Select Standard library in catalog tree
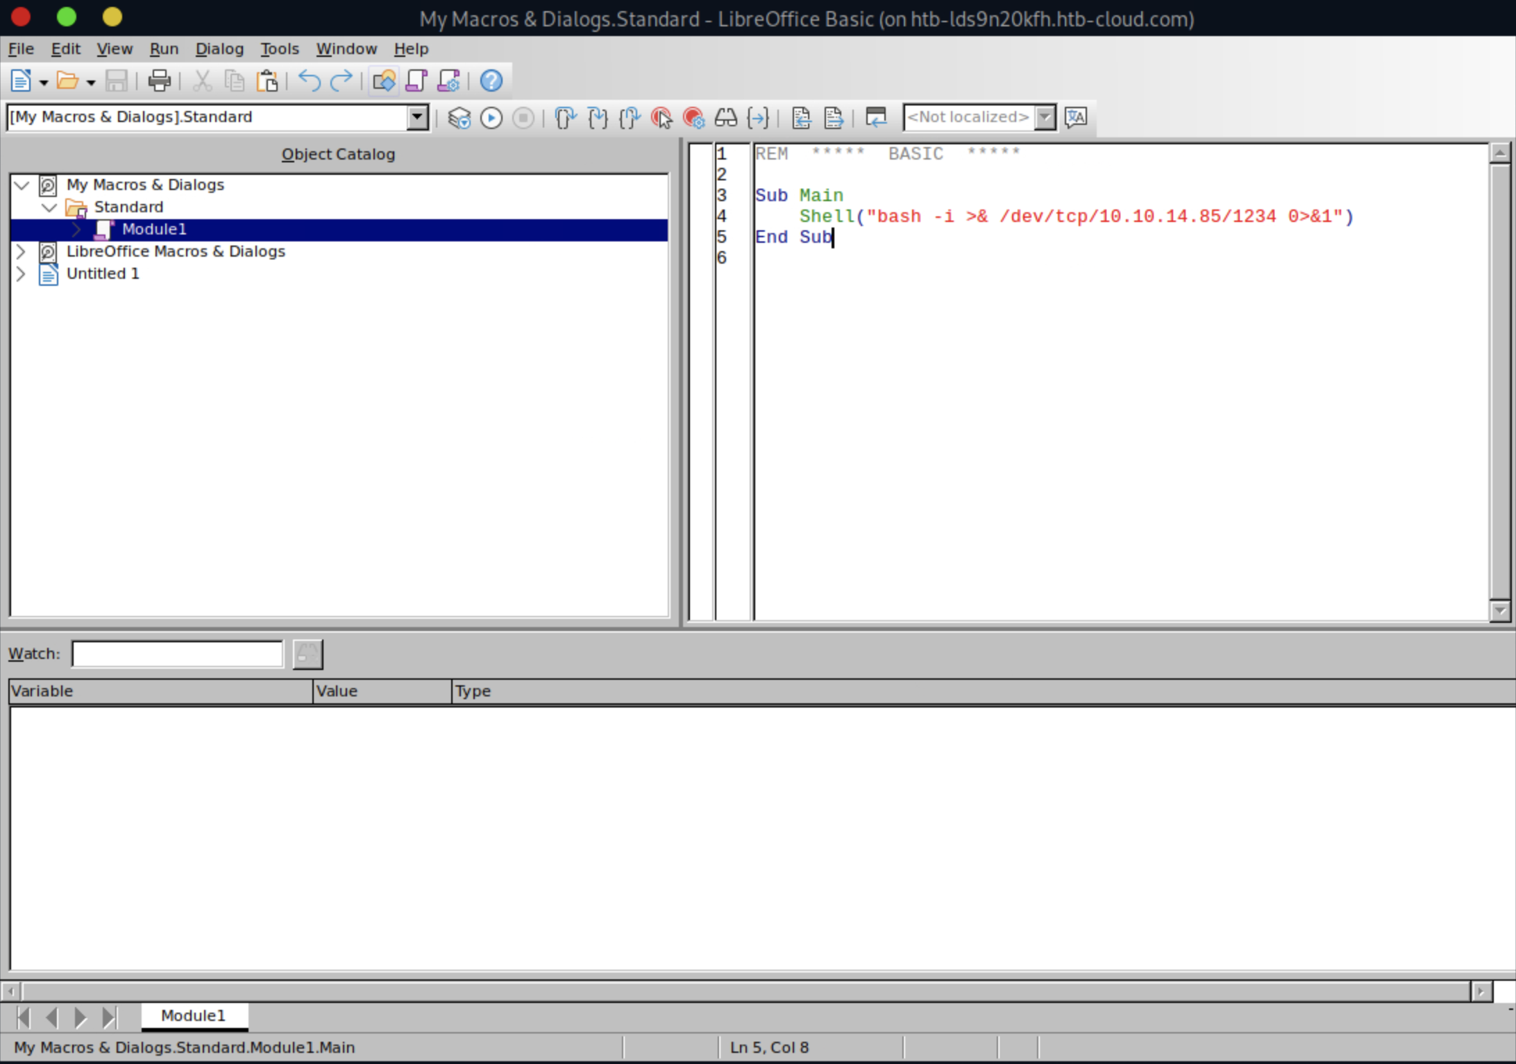The height and width of the screenshot is (1064, 1516). tap(128, 207)
